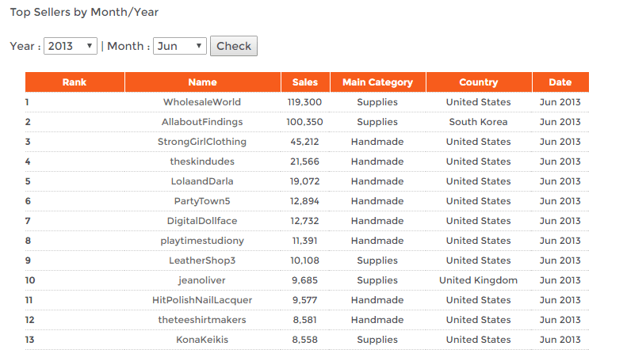Open the Year dropdown showing 2013
Screen dimensions: 627x350
(x=71, y=46)
